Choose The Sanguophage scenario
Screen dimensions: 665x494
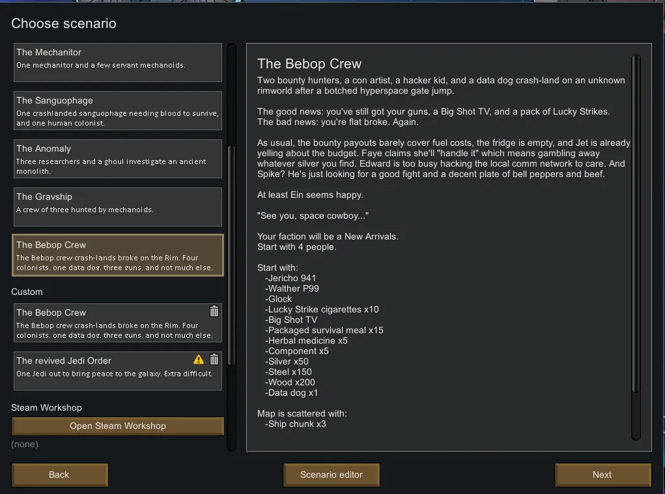(118, 111)
